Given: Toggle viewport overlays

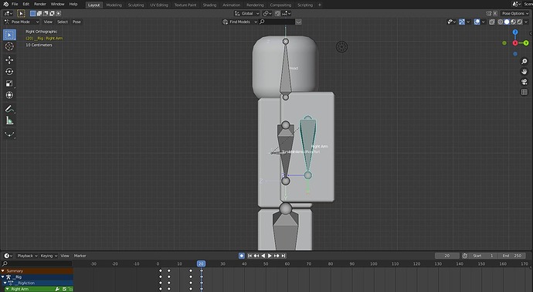Looking at the screenshot, I should (x=477, y=22).
